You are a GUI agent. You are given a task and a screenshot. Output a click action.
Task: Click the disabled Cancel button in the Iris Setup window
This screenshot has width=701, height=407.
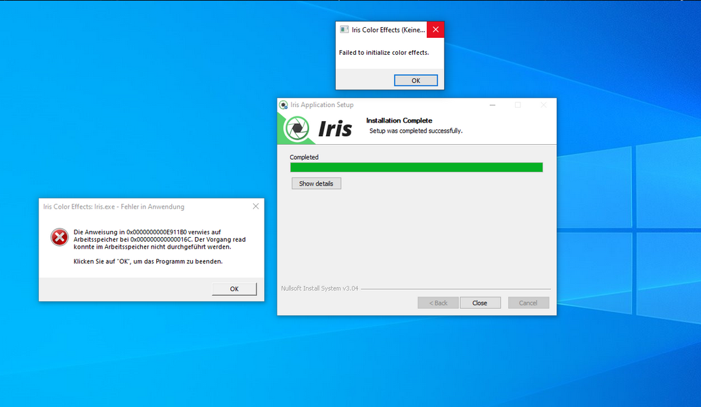click(x=528, y=303)
